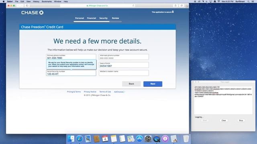Viewport: 257px width, 144px height.
Task: Select the Review step tab
Action: [x=115, y=18]
